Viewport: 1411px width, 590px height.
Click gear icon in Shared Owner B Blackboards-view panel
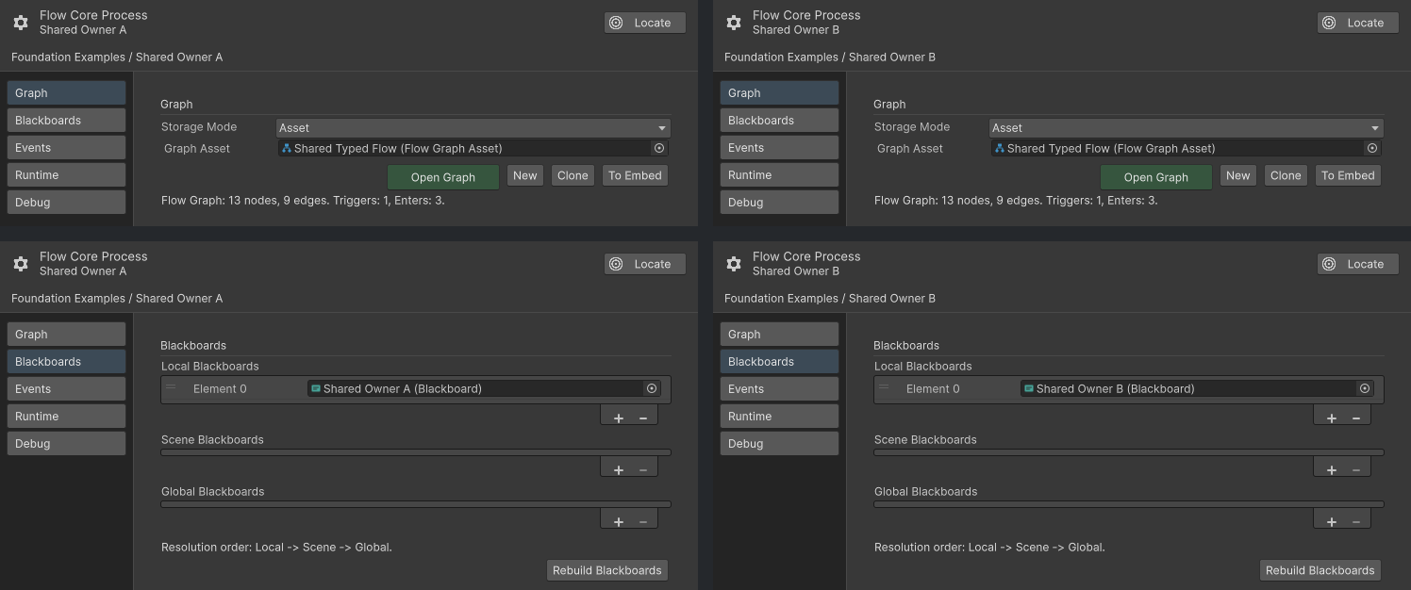pyautogui.click(x=734, y=264)
